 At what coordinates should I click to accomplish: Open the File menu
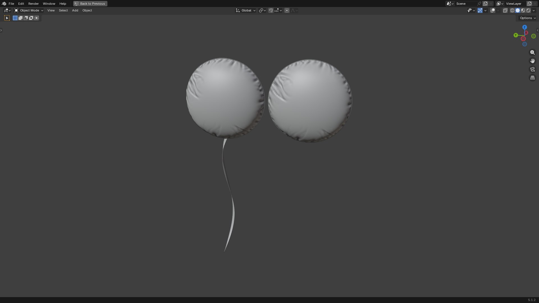point(11,4)
